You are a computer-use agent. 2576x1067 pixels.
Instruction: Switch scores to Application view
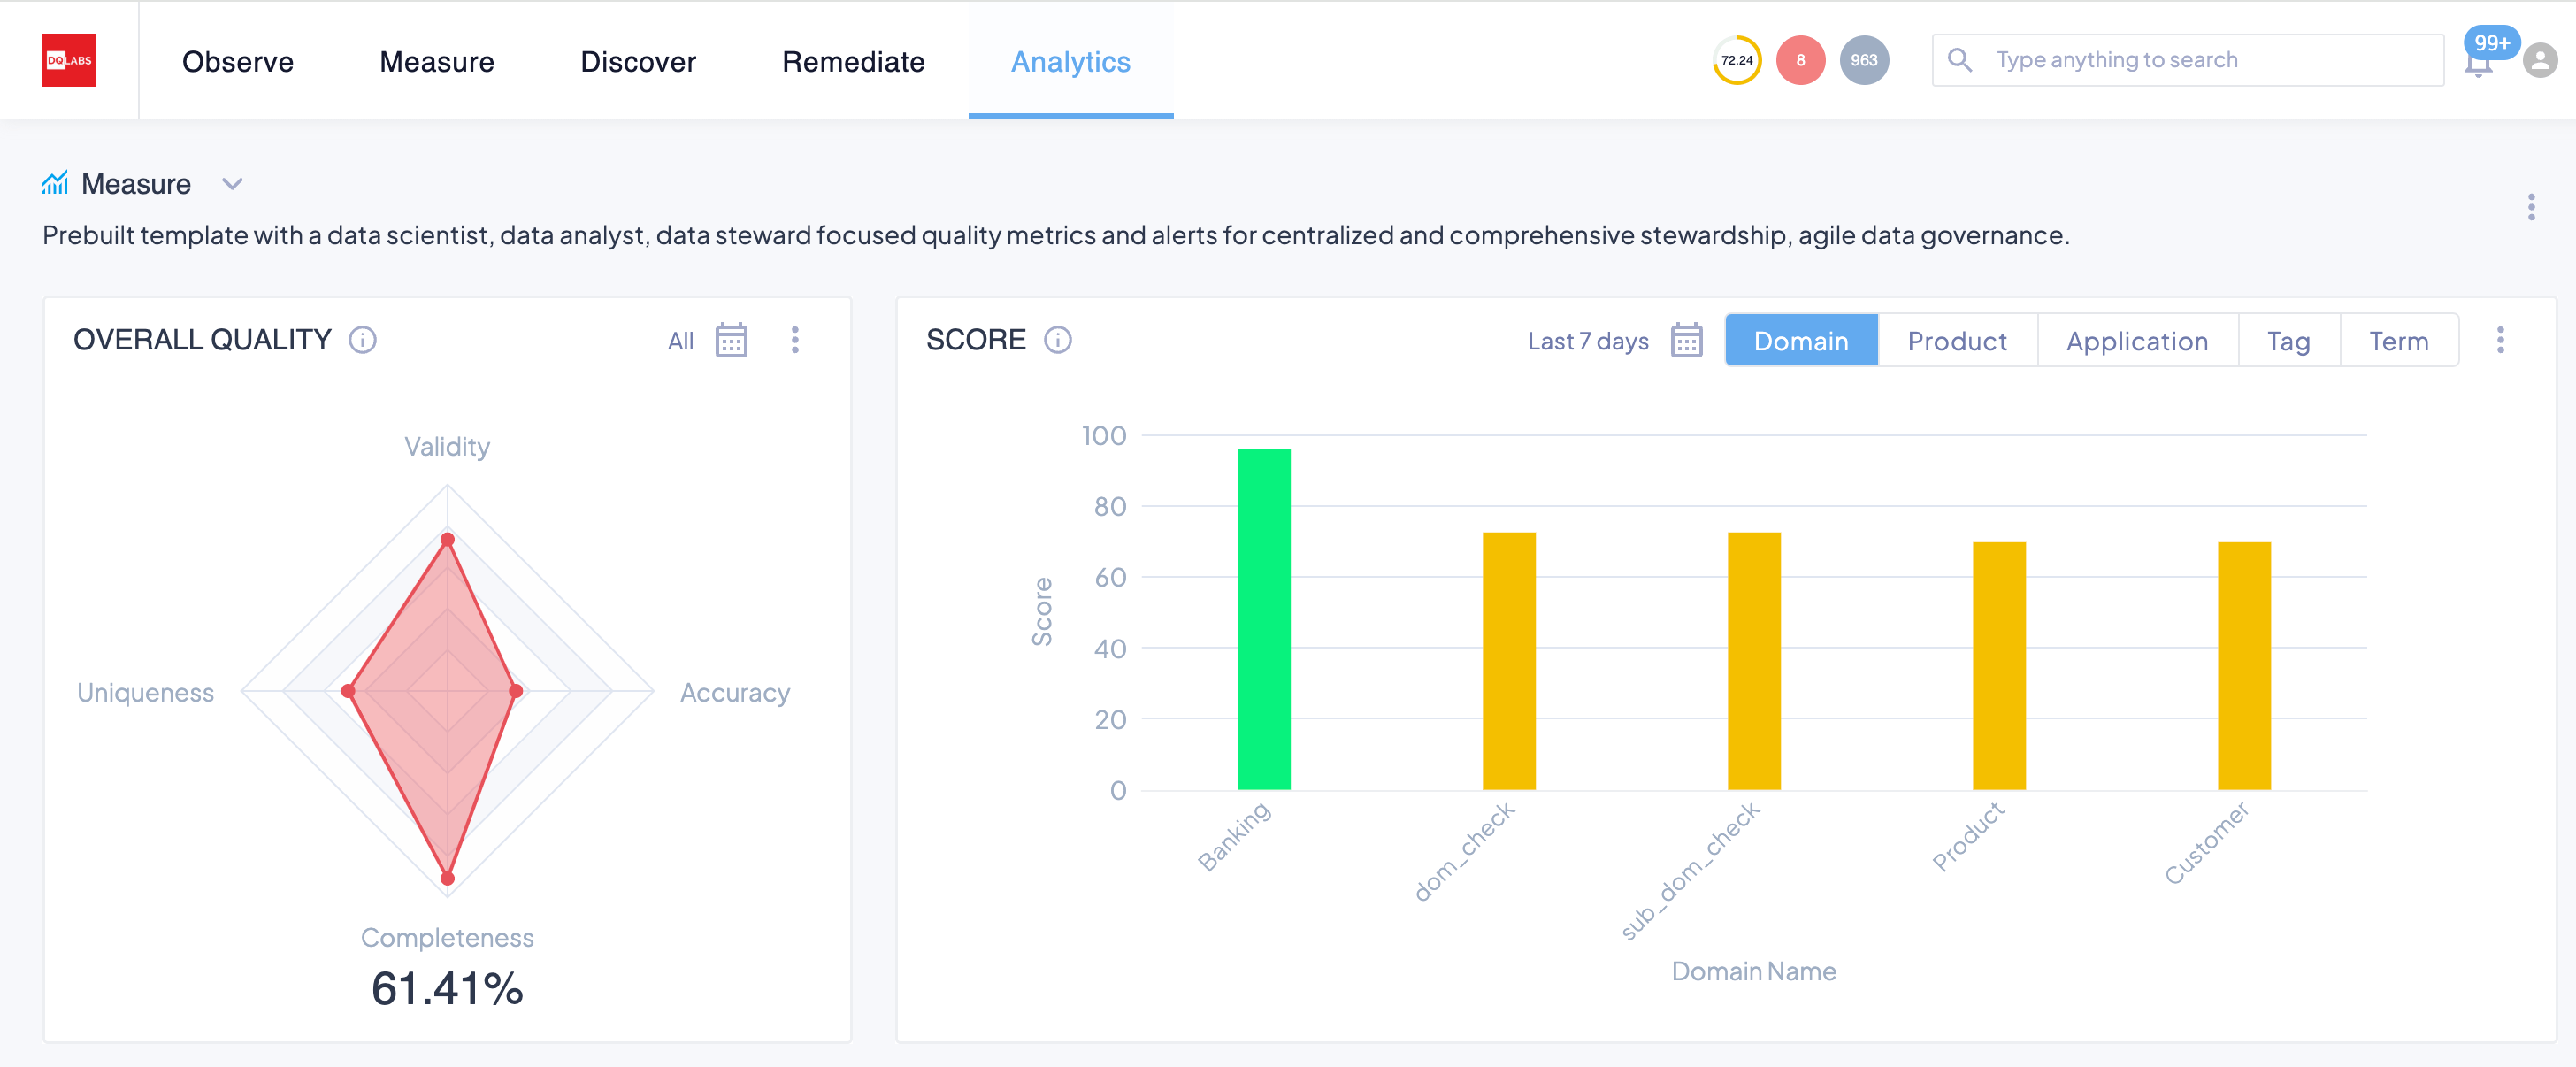click(x=2137, y=340)
